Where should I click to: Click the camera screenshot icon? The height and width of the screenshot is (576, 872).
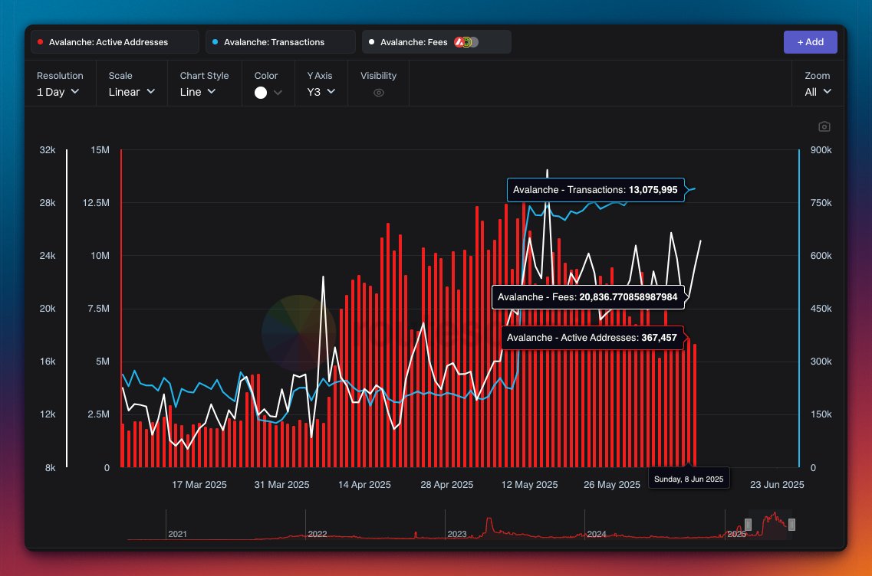point(824,126)
